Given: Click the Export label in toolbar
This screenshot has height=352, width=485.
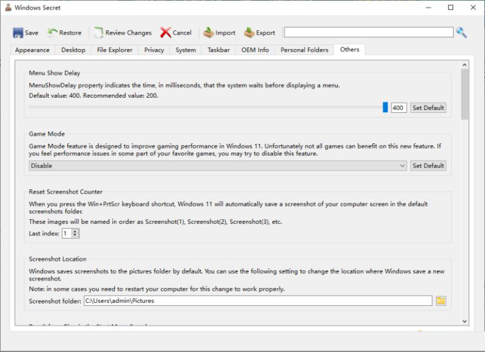Looking at the screenshot, I should [266, 33].
